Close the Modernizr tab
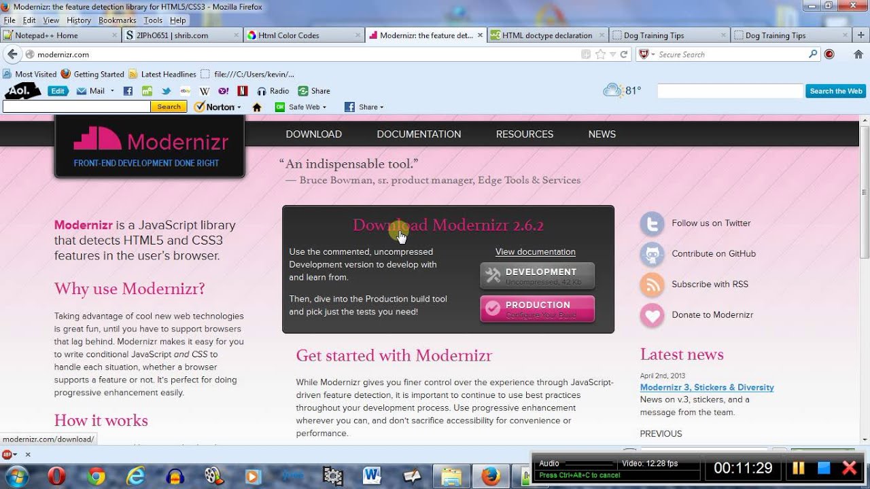Screen dimensions: 870x489 tap(480, 35)
